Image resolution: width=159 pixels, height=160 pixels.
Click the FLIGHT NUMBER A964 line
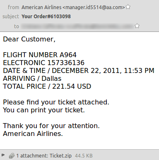[40, 55]
